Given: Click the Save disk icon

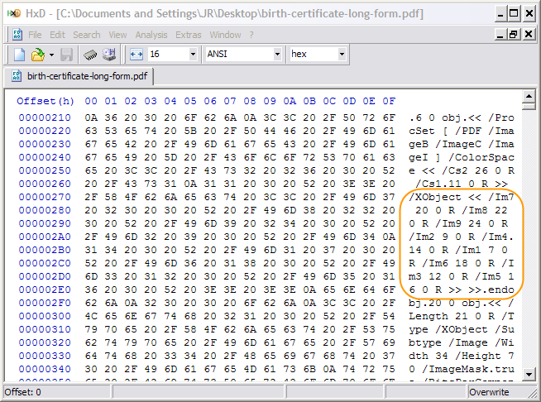Looking at the screenshot, I should pos(66,55).
